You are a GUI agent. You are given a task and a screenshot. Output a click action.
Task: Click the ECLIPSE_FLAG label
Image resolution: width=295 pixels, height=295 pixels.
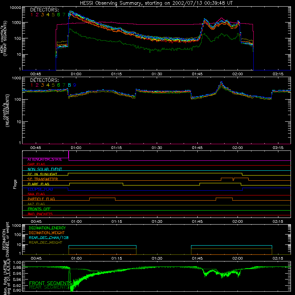[40, 189]
